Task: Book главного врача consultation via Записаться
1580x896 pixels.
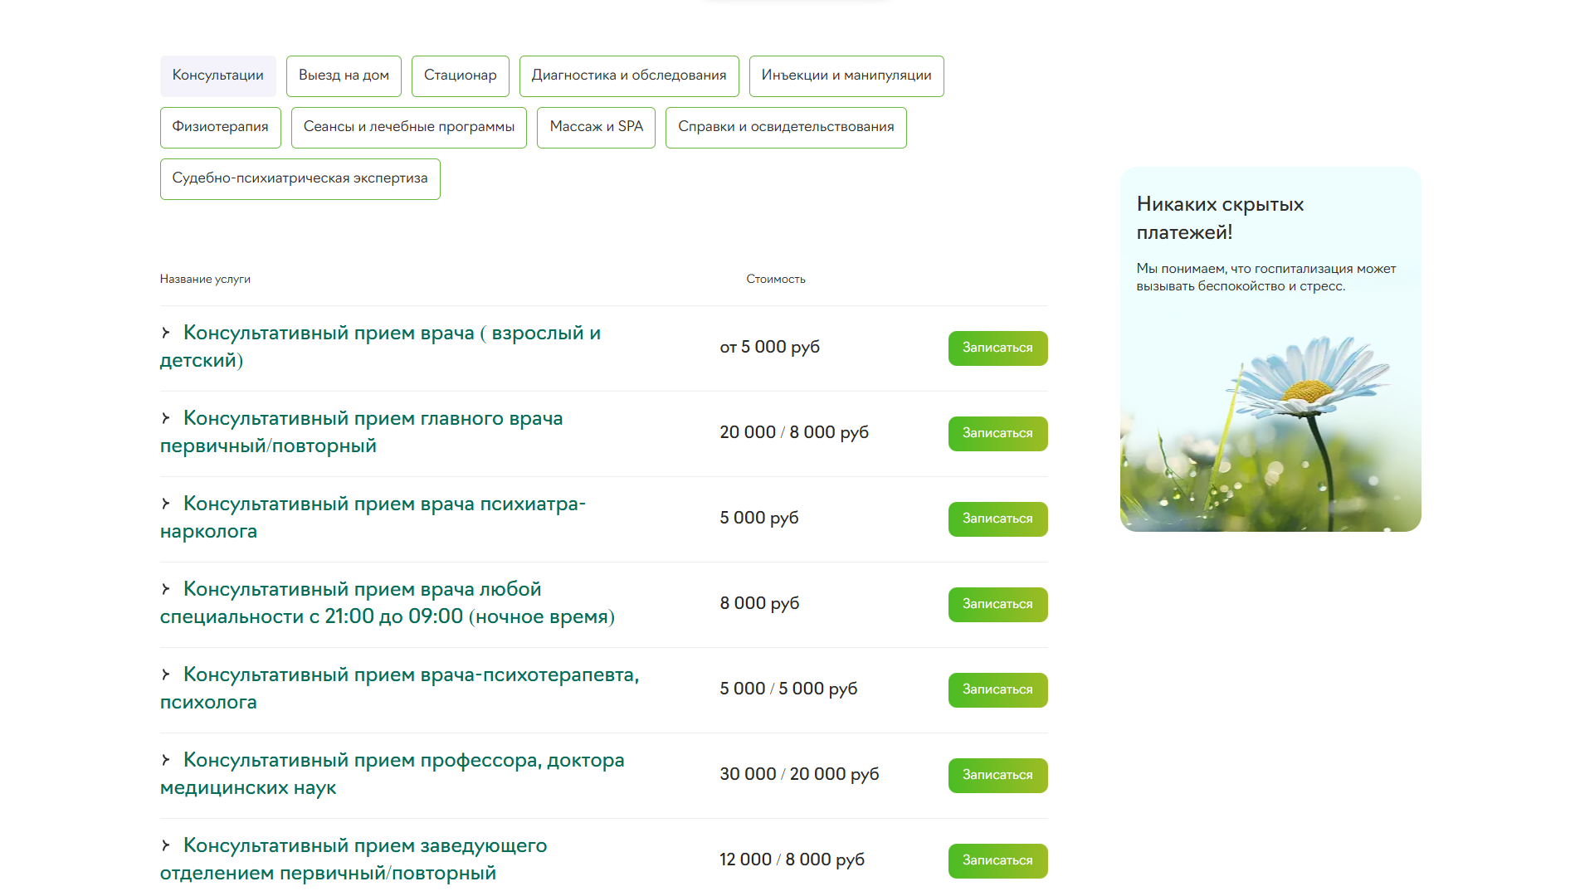Action: [997, 434]
